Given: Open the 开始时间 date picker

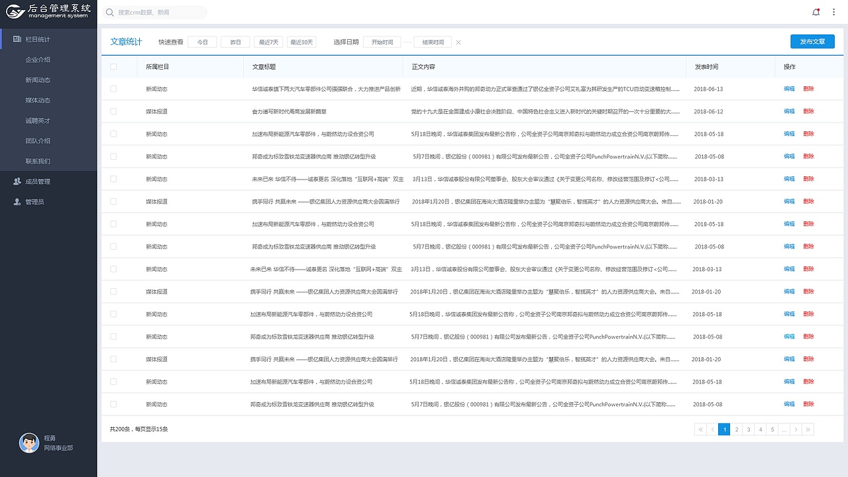Looking at the screenshot, I should click(382, 42).
